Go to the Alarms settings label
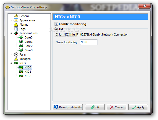Viewport: 158px width, 120px height. tap(24, 25)
